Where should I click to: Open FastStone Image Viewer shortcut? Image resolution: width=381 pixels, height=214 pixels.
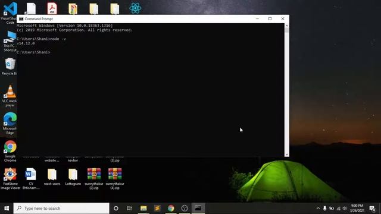pyautogui.click(x=10, y=178)
